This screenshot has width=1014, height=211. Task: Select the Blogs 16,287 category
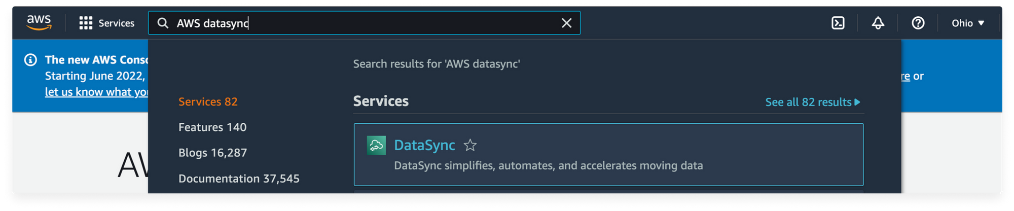click(212, 152)
